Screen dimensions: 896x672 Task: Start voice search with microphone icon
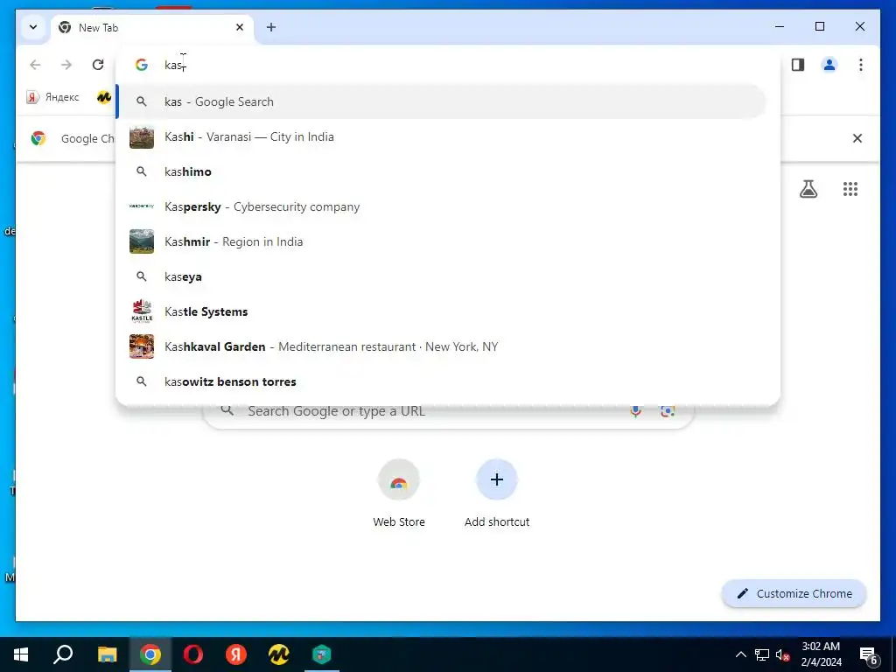(x=635, y=411)
